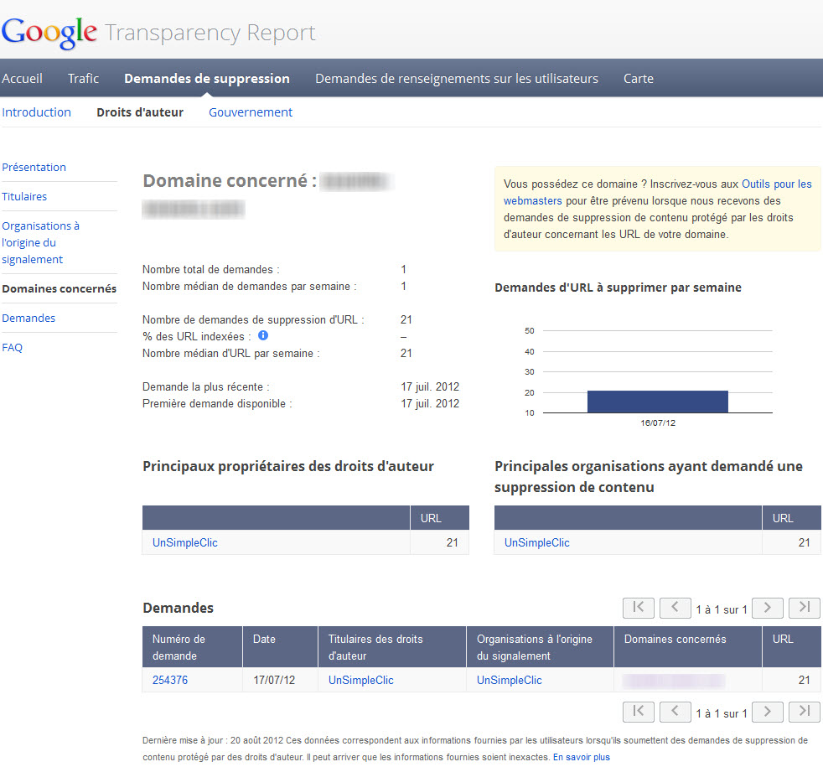Click the info icon beside '% des URL indexées'
Image resolution: width=823 pixels, height=767 pixels.
pos(263,335)
